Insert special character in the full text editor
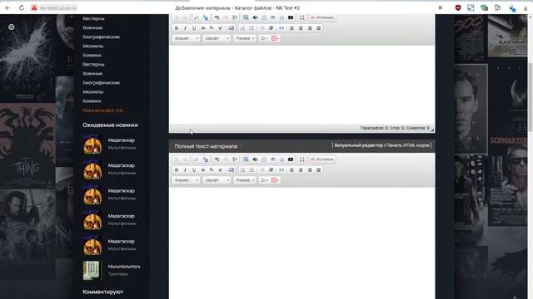Viewport: 533px width, 299px height. (281, 159)
